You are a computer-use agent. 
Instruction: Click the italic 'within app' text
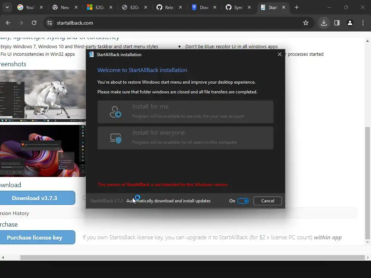pyautogui.click(x=328, y=237)
